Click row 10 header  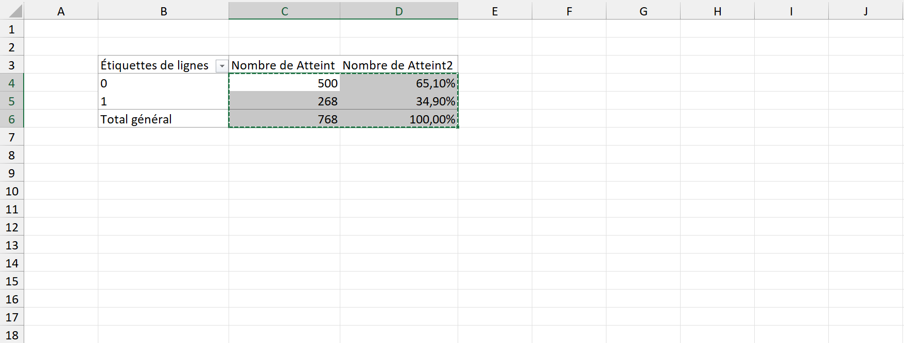pos(12,191)
